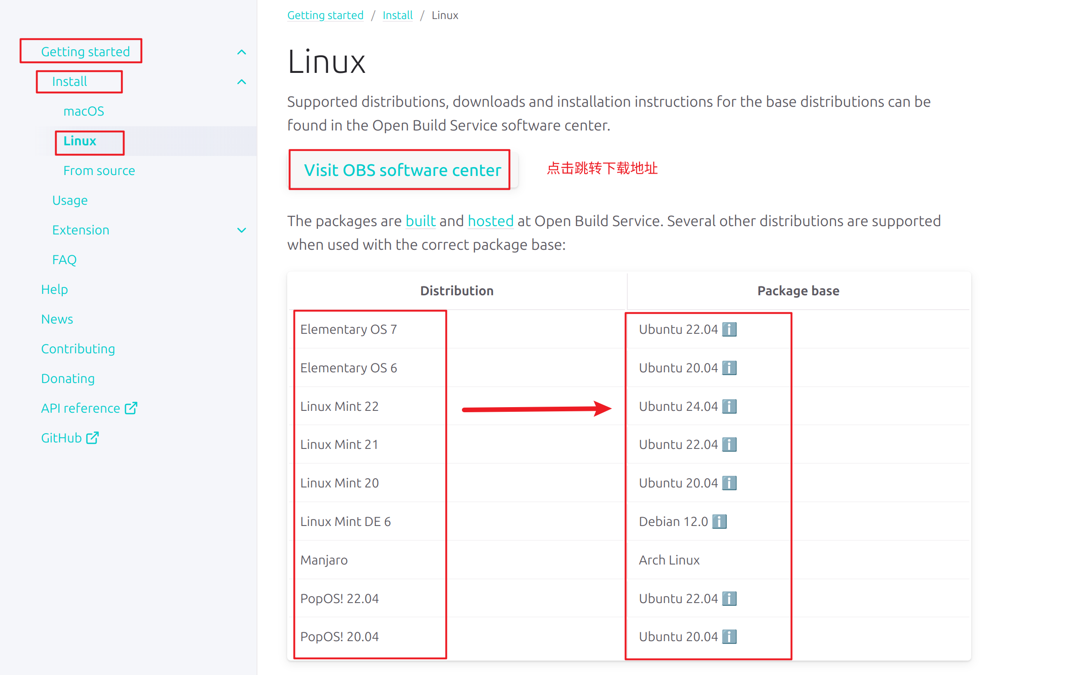Click info icon in Elementary OS 6 row

[x=729, y=368]
